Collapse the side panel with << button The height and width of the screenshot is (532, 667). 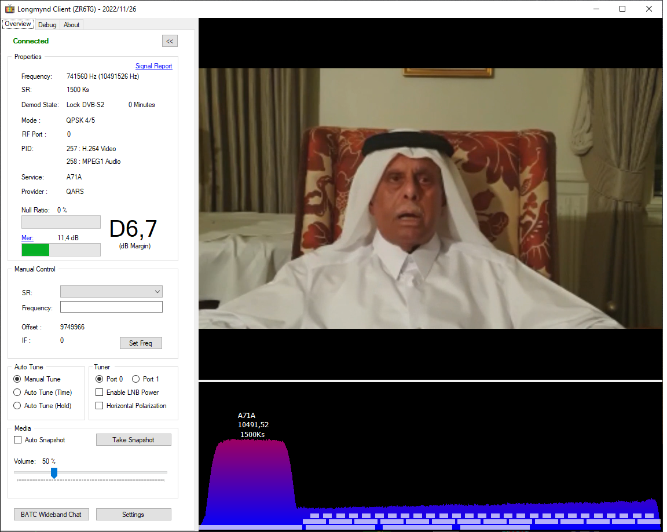(x=170, y=41)
